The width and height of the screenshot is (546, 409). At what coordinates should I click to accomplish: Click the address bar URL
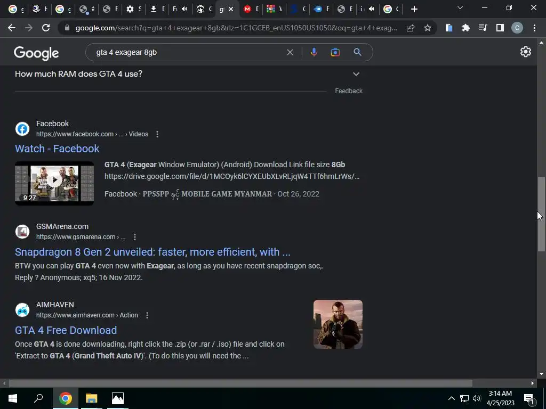(x=236, y=28)
